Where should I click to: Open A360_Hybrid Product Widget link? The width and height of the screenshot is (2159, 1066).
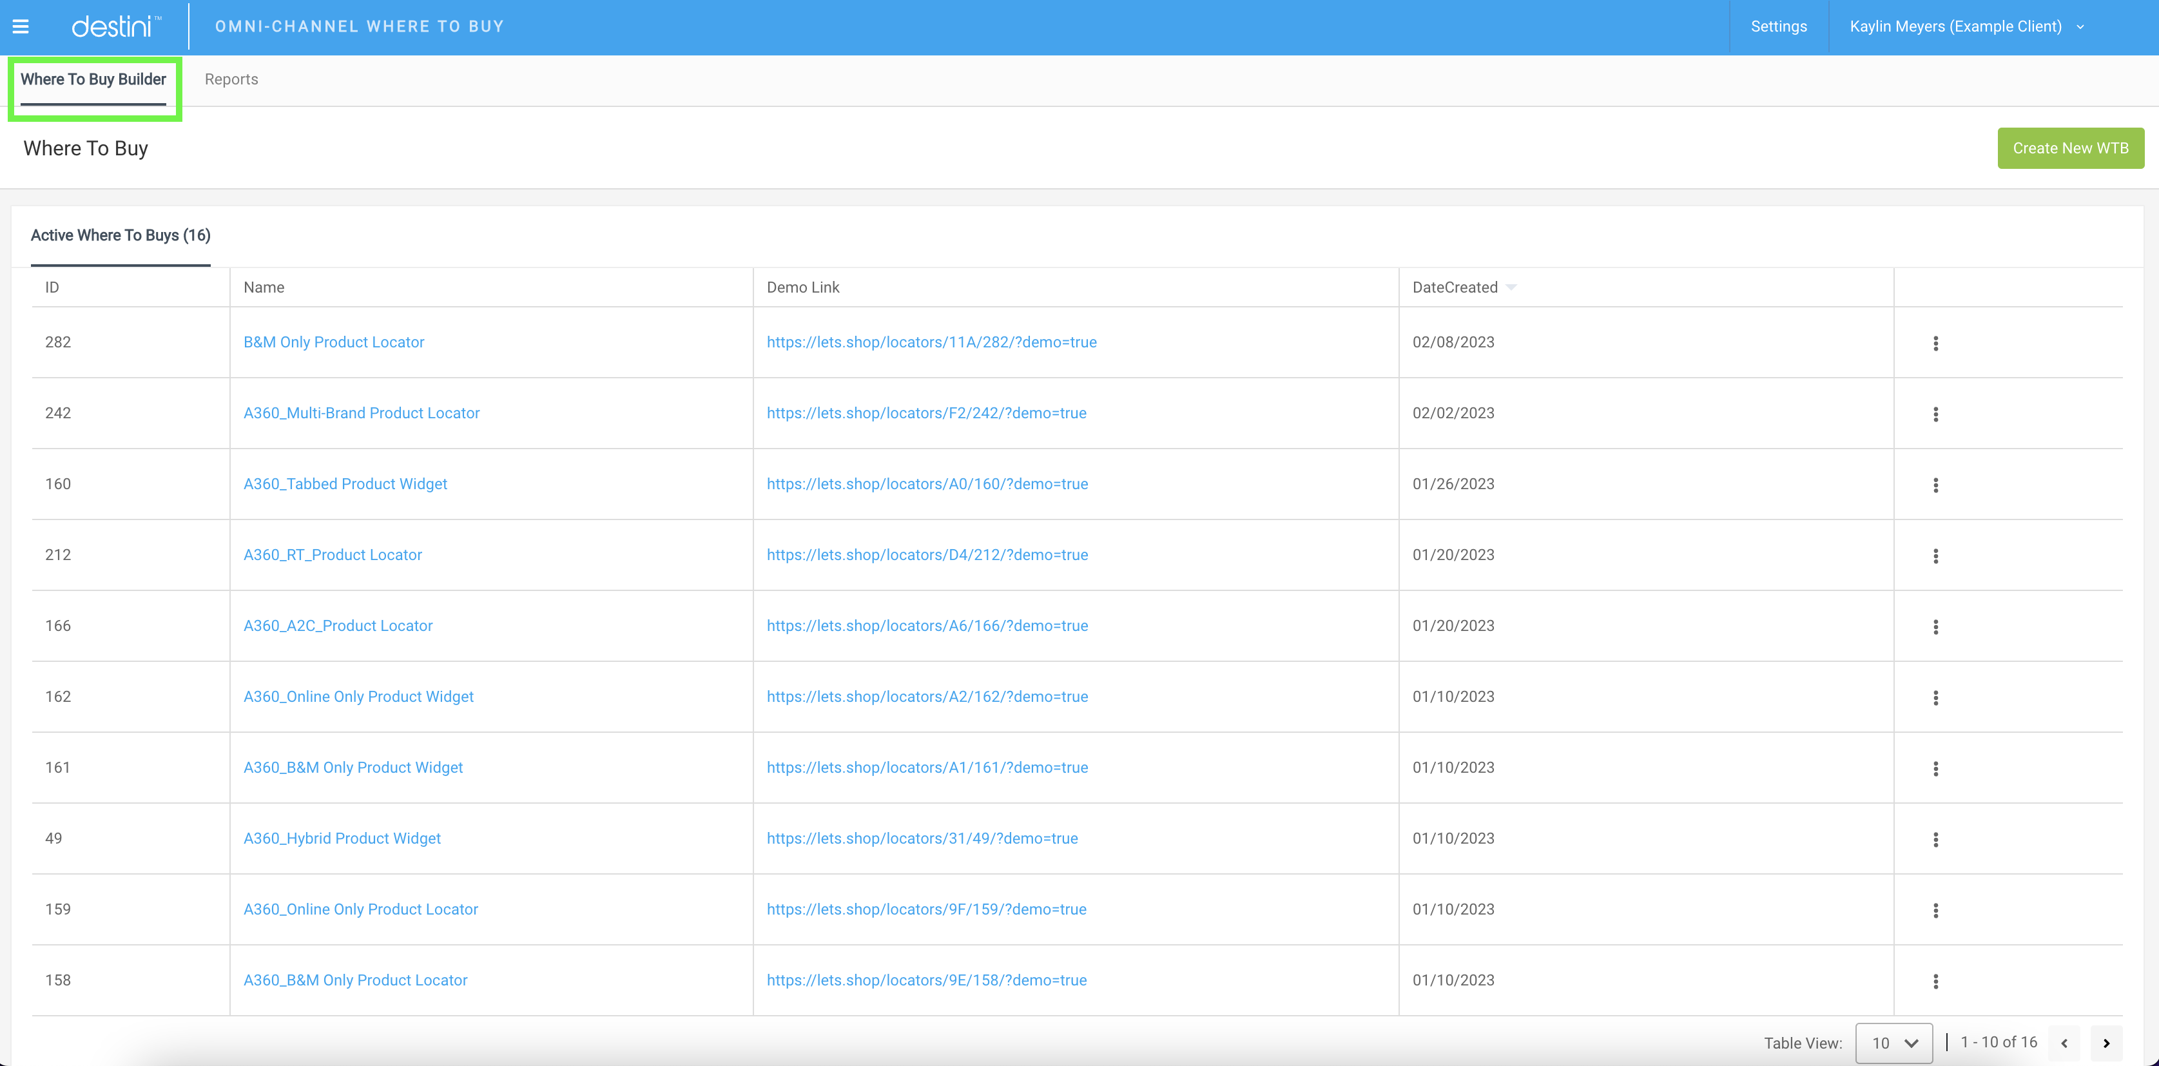click(342, 838)
